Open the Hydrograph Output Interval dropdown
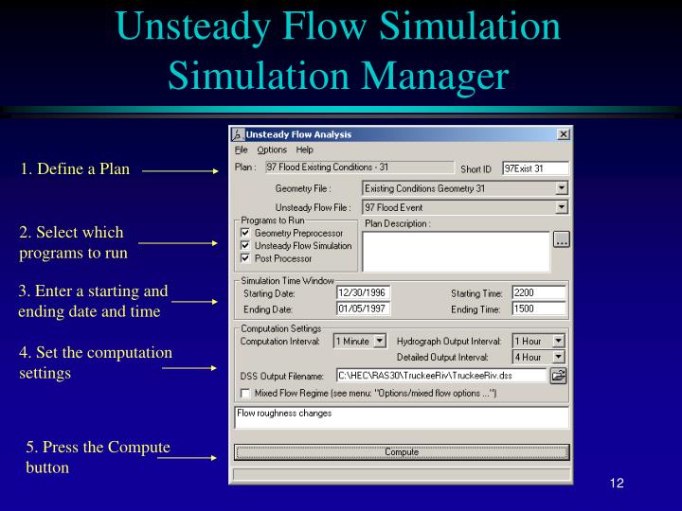This screenshot has width=682, height=511. click(x=559, y=341)
